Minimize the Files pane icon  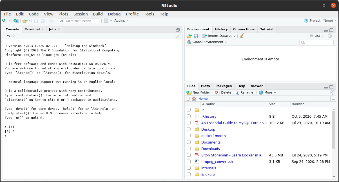tap(326, 87)
